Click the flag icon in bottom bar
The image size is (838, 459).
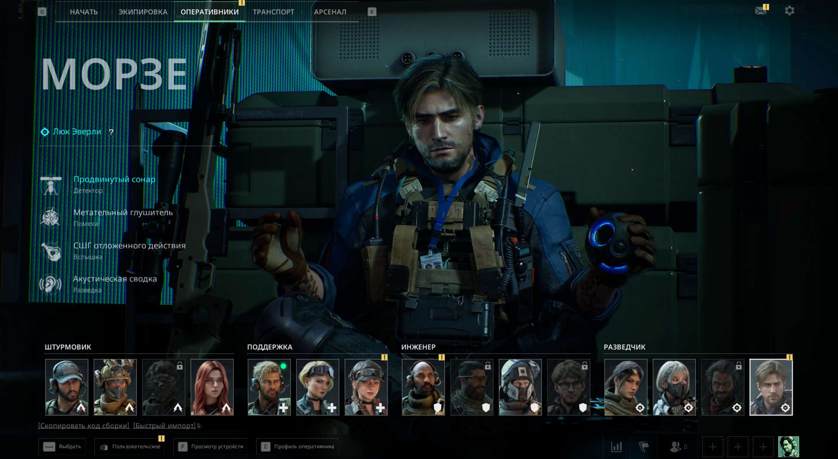pos(644,446)
